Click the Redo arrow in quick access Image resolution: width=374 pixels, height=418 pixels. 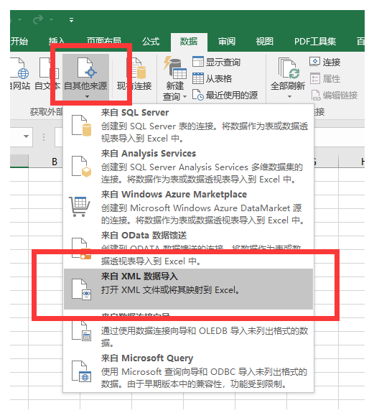38,19
